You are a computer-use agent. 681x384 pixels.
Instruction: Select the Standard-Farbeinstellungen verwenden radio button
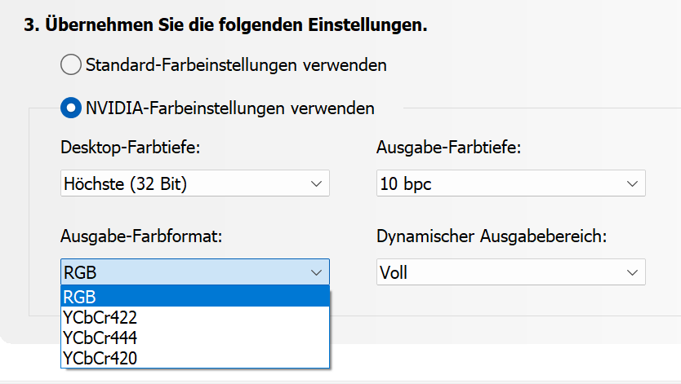(x=71, y=64)
